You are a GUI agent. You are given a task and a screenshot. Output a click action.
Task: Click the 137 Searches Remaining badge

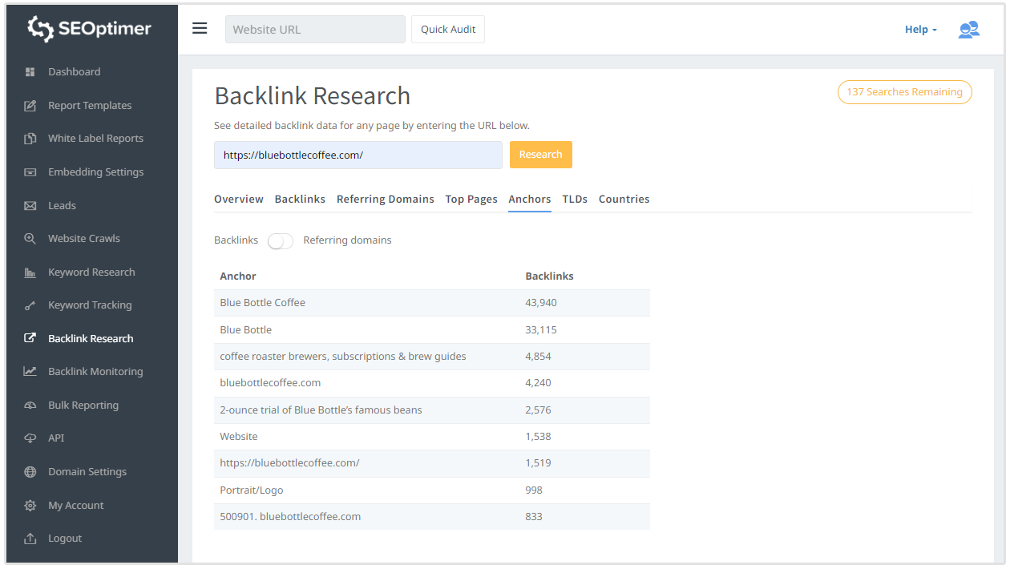(x=904, y=92)
